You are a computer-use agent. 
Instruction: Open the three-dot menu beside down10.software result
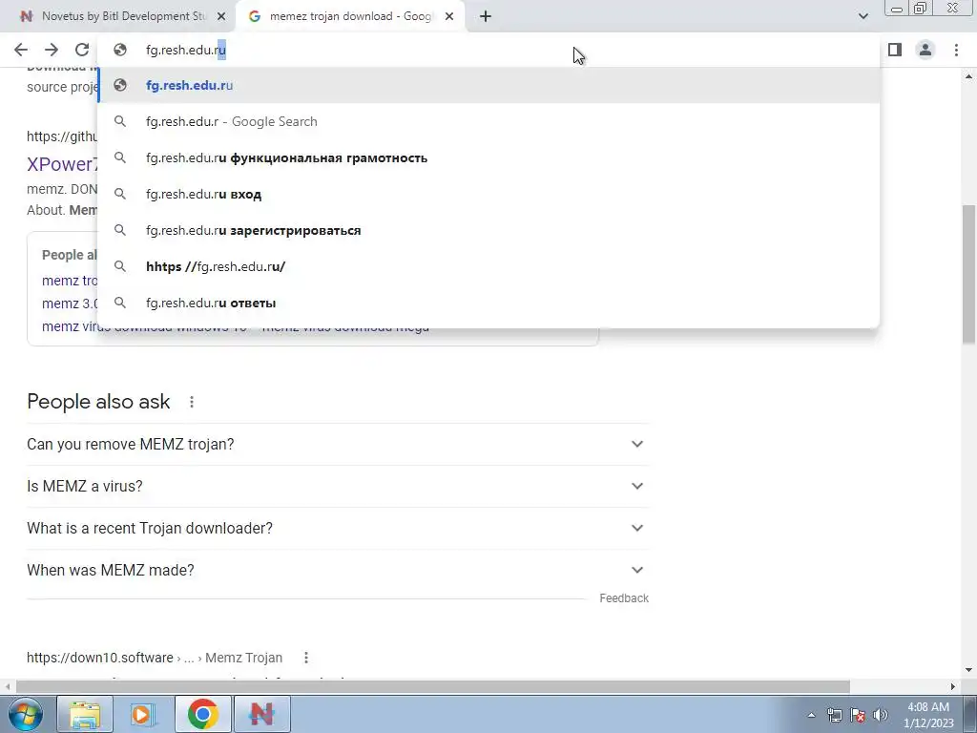pos(306,658)
